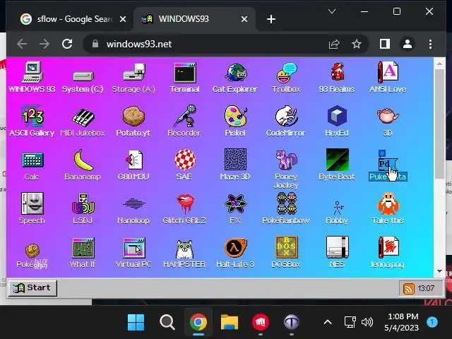Launch the Nanoloop icon
This screenshot has width=452, height=339.
coord(133,203)
